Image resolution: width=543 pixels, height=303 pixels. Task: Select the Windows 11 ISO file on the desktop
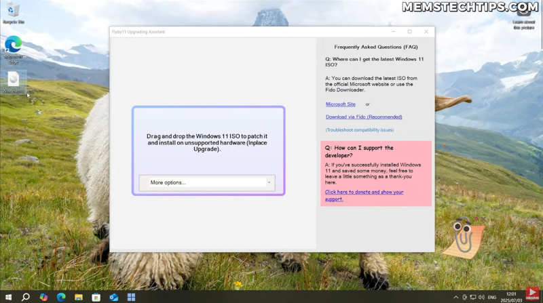(x=14, y=82)
